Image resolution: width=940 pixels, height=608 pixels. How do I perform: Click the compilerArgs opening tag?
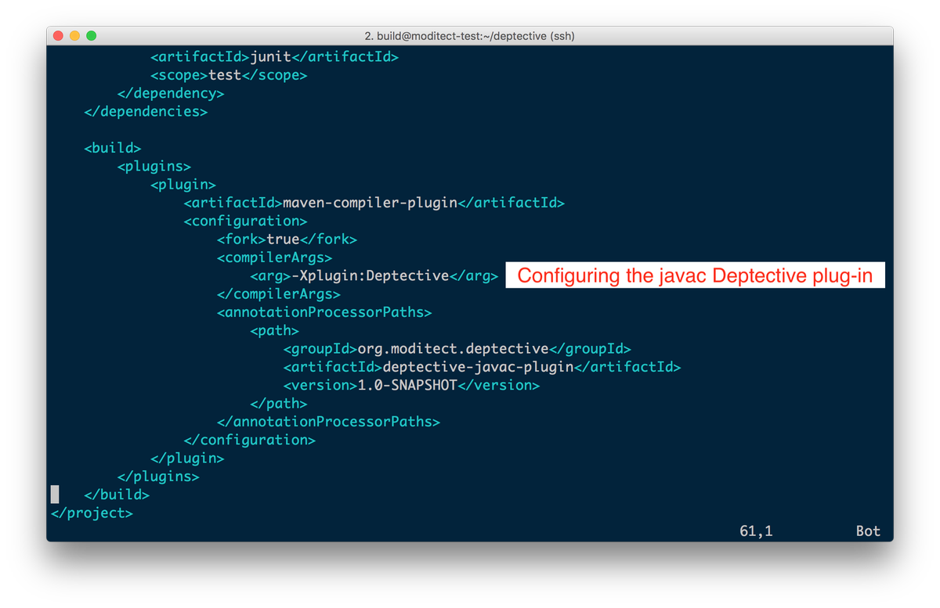275,257
